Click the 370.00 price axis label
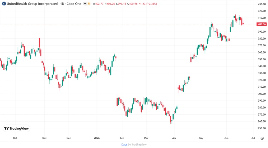 click(x=262, y=45)
